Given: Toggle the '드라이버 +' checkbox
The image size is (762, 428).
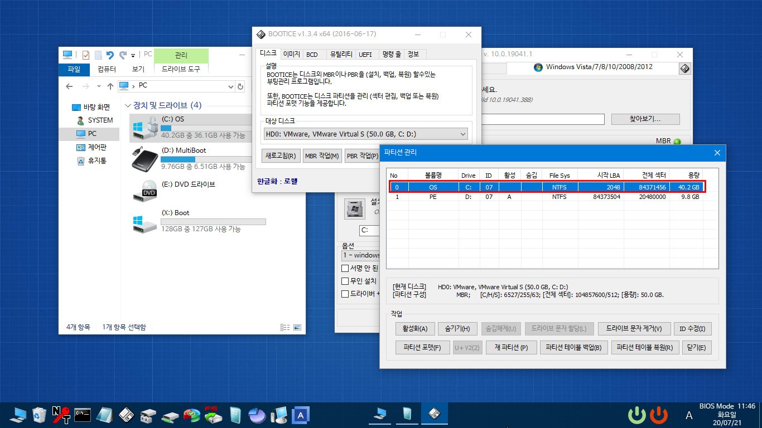Looking at the screenshot, I should click(345, 294).
